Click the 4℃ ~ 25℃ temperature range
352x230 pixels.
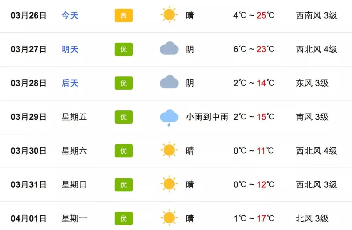pos(254,16)
